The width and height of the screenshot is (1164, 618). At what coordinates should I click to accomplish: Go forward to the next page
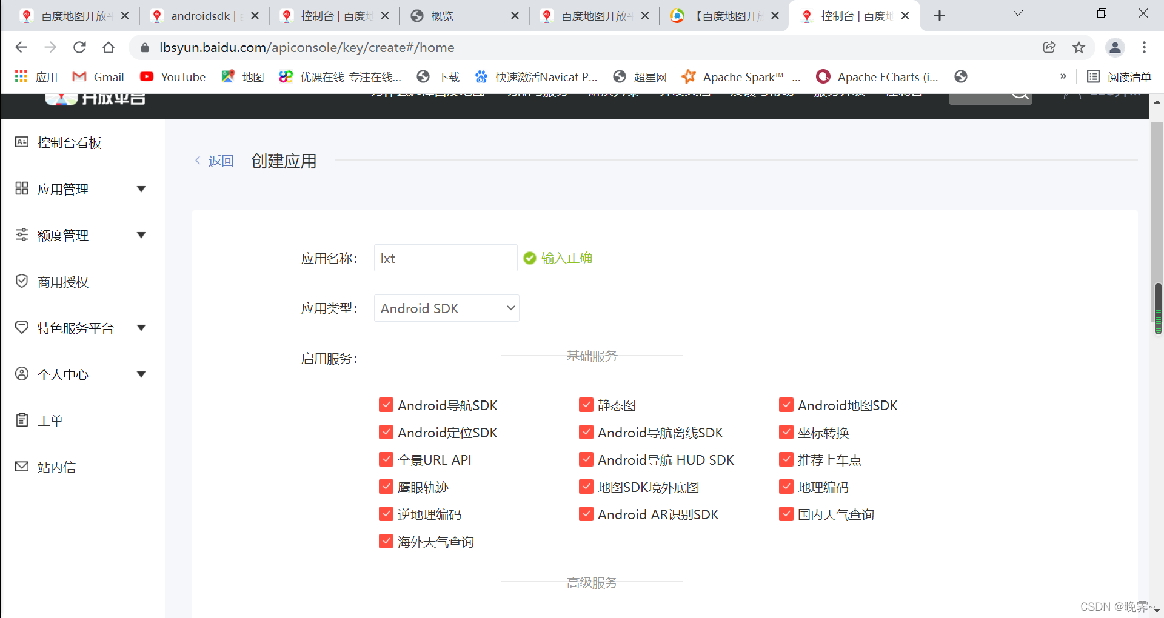50,47
